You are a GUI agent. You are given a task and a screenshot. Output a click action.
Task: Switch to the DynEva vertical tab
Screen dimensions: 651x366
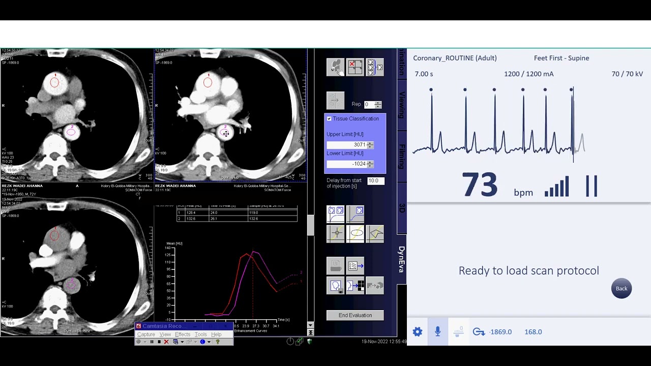tap(402, 259)
